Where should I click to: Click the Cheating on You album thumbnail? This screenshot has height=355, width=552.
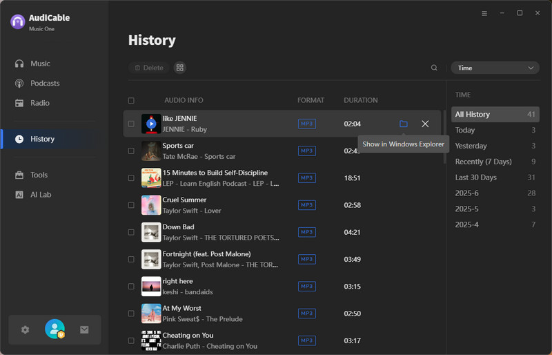[151, 340]
